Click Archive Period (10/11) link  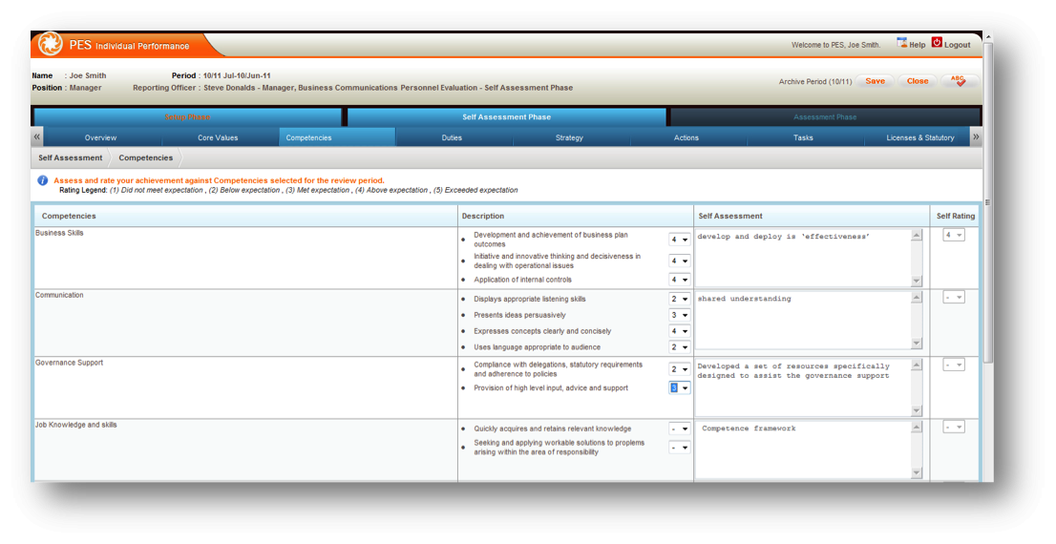pyautogui.click(x=814, y=81)
